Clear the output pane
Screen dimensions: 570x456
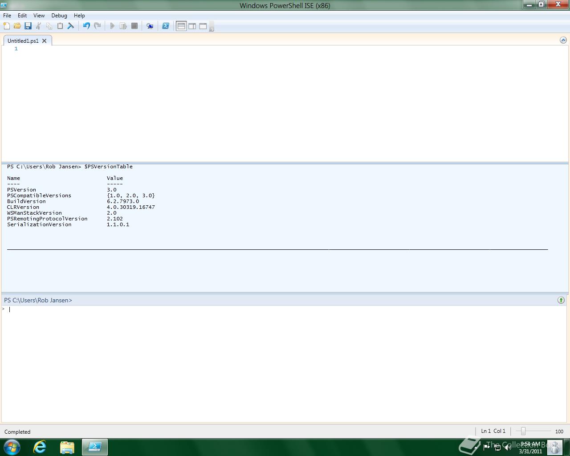click(x=70, y=26)
